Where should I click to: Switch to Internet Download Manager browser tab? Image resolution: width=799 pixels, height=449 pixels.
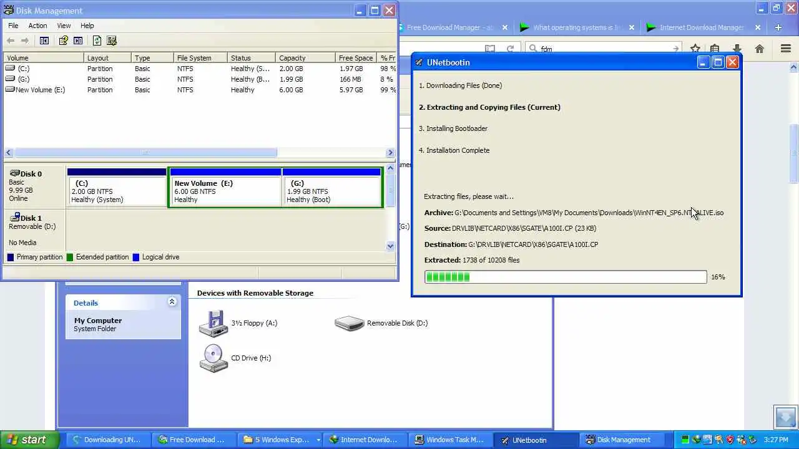pyautogui.click(x=701, y=27)
